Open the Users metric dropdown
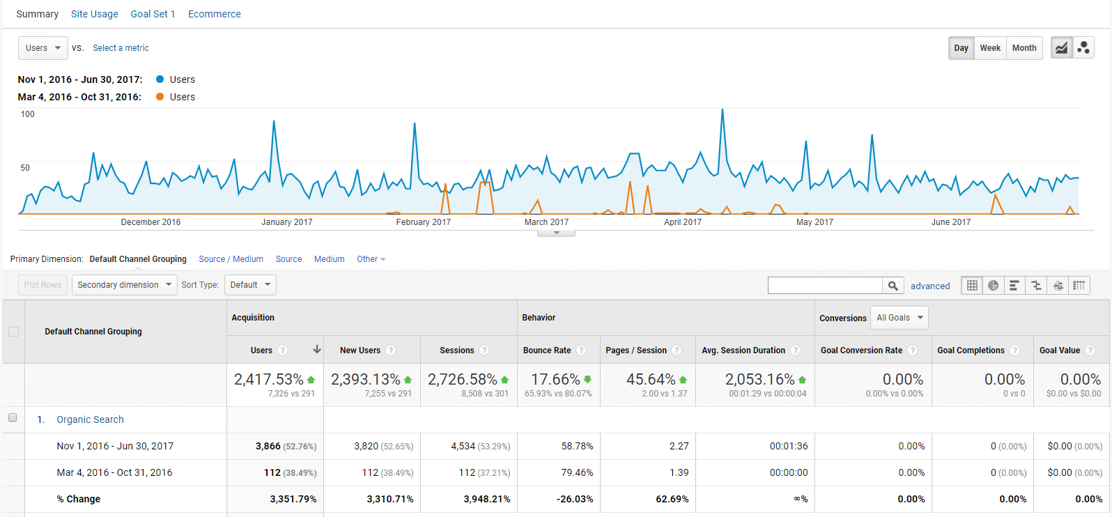Viewport: 1112px width, 517px height. click(43, 48)
